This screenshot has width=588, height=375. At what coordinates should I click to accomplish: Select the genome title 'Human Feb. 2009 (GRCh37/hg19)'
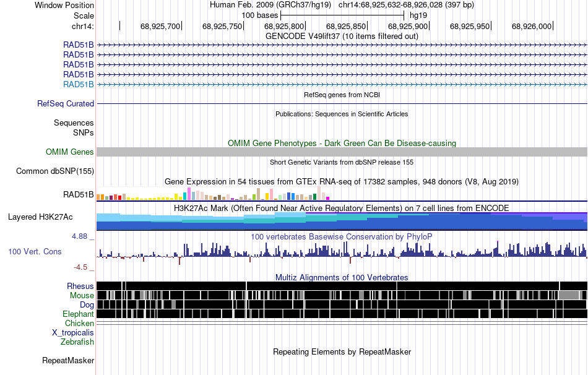tap(270, 5)
